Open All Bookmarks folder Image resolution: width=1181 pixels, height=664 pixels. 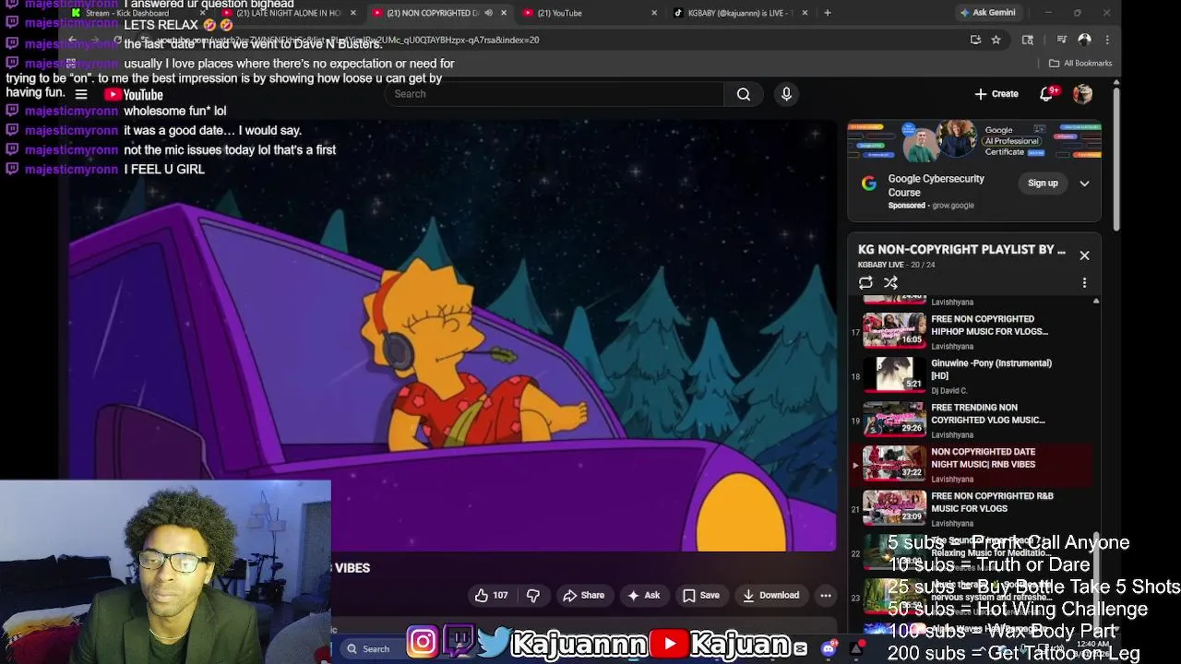pyautogui.click(x=1080, y=64)
